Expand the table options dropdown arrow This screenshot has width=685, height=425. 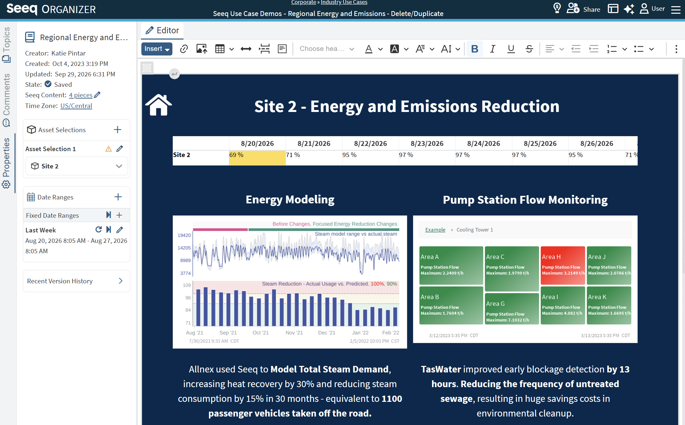click(231, 49)
